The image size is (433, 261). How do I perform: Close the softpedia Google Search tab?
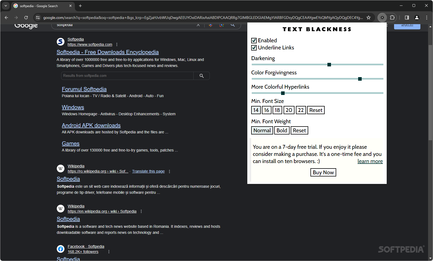tap(70, 6)
